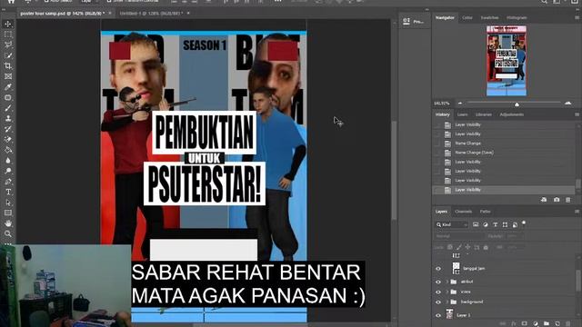
Task: Switch to the Paths tab
Action: click(x=485, y=212)
